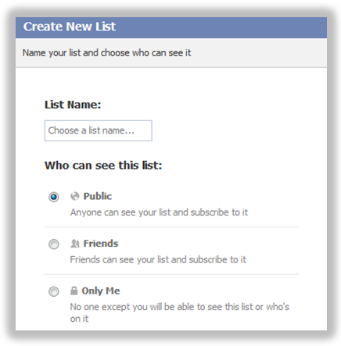Select the Public radio button

click(54, 197)
